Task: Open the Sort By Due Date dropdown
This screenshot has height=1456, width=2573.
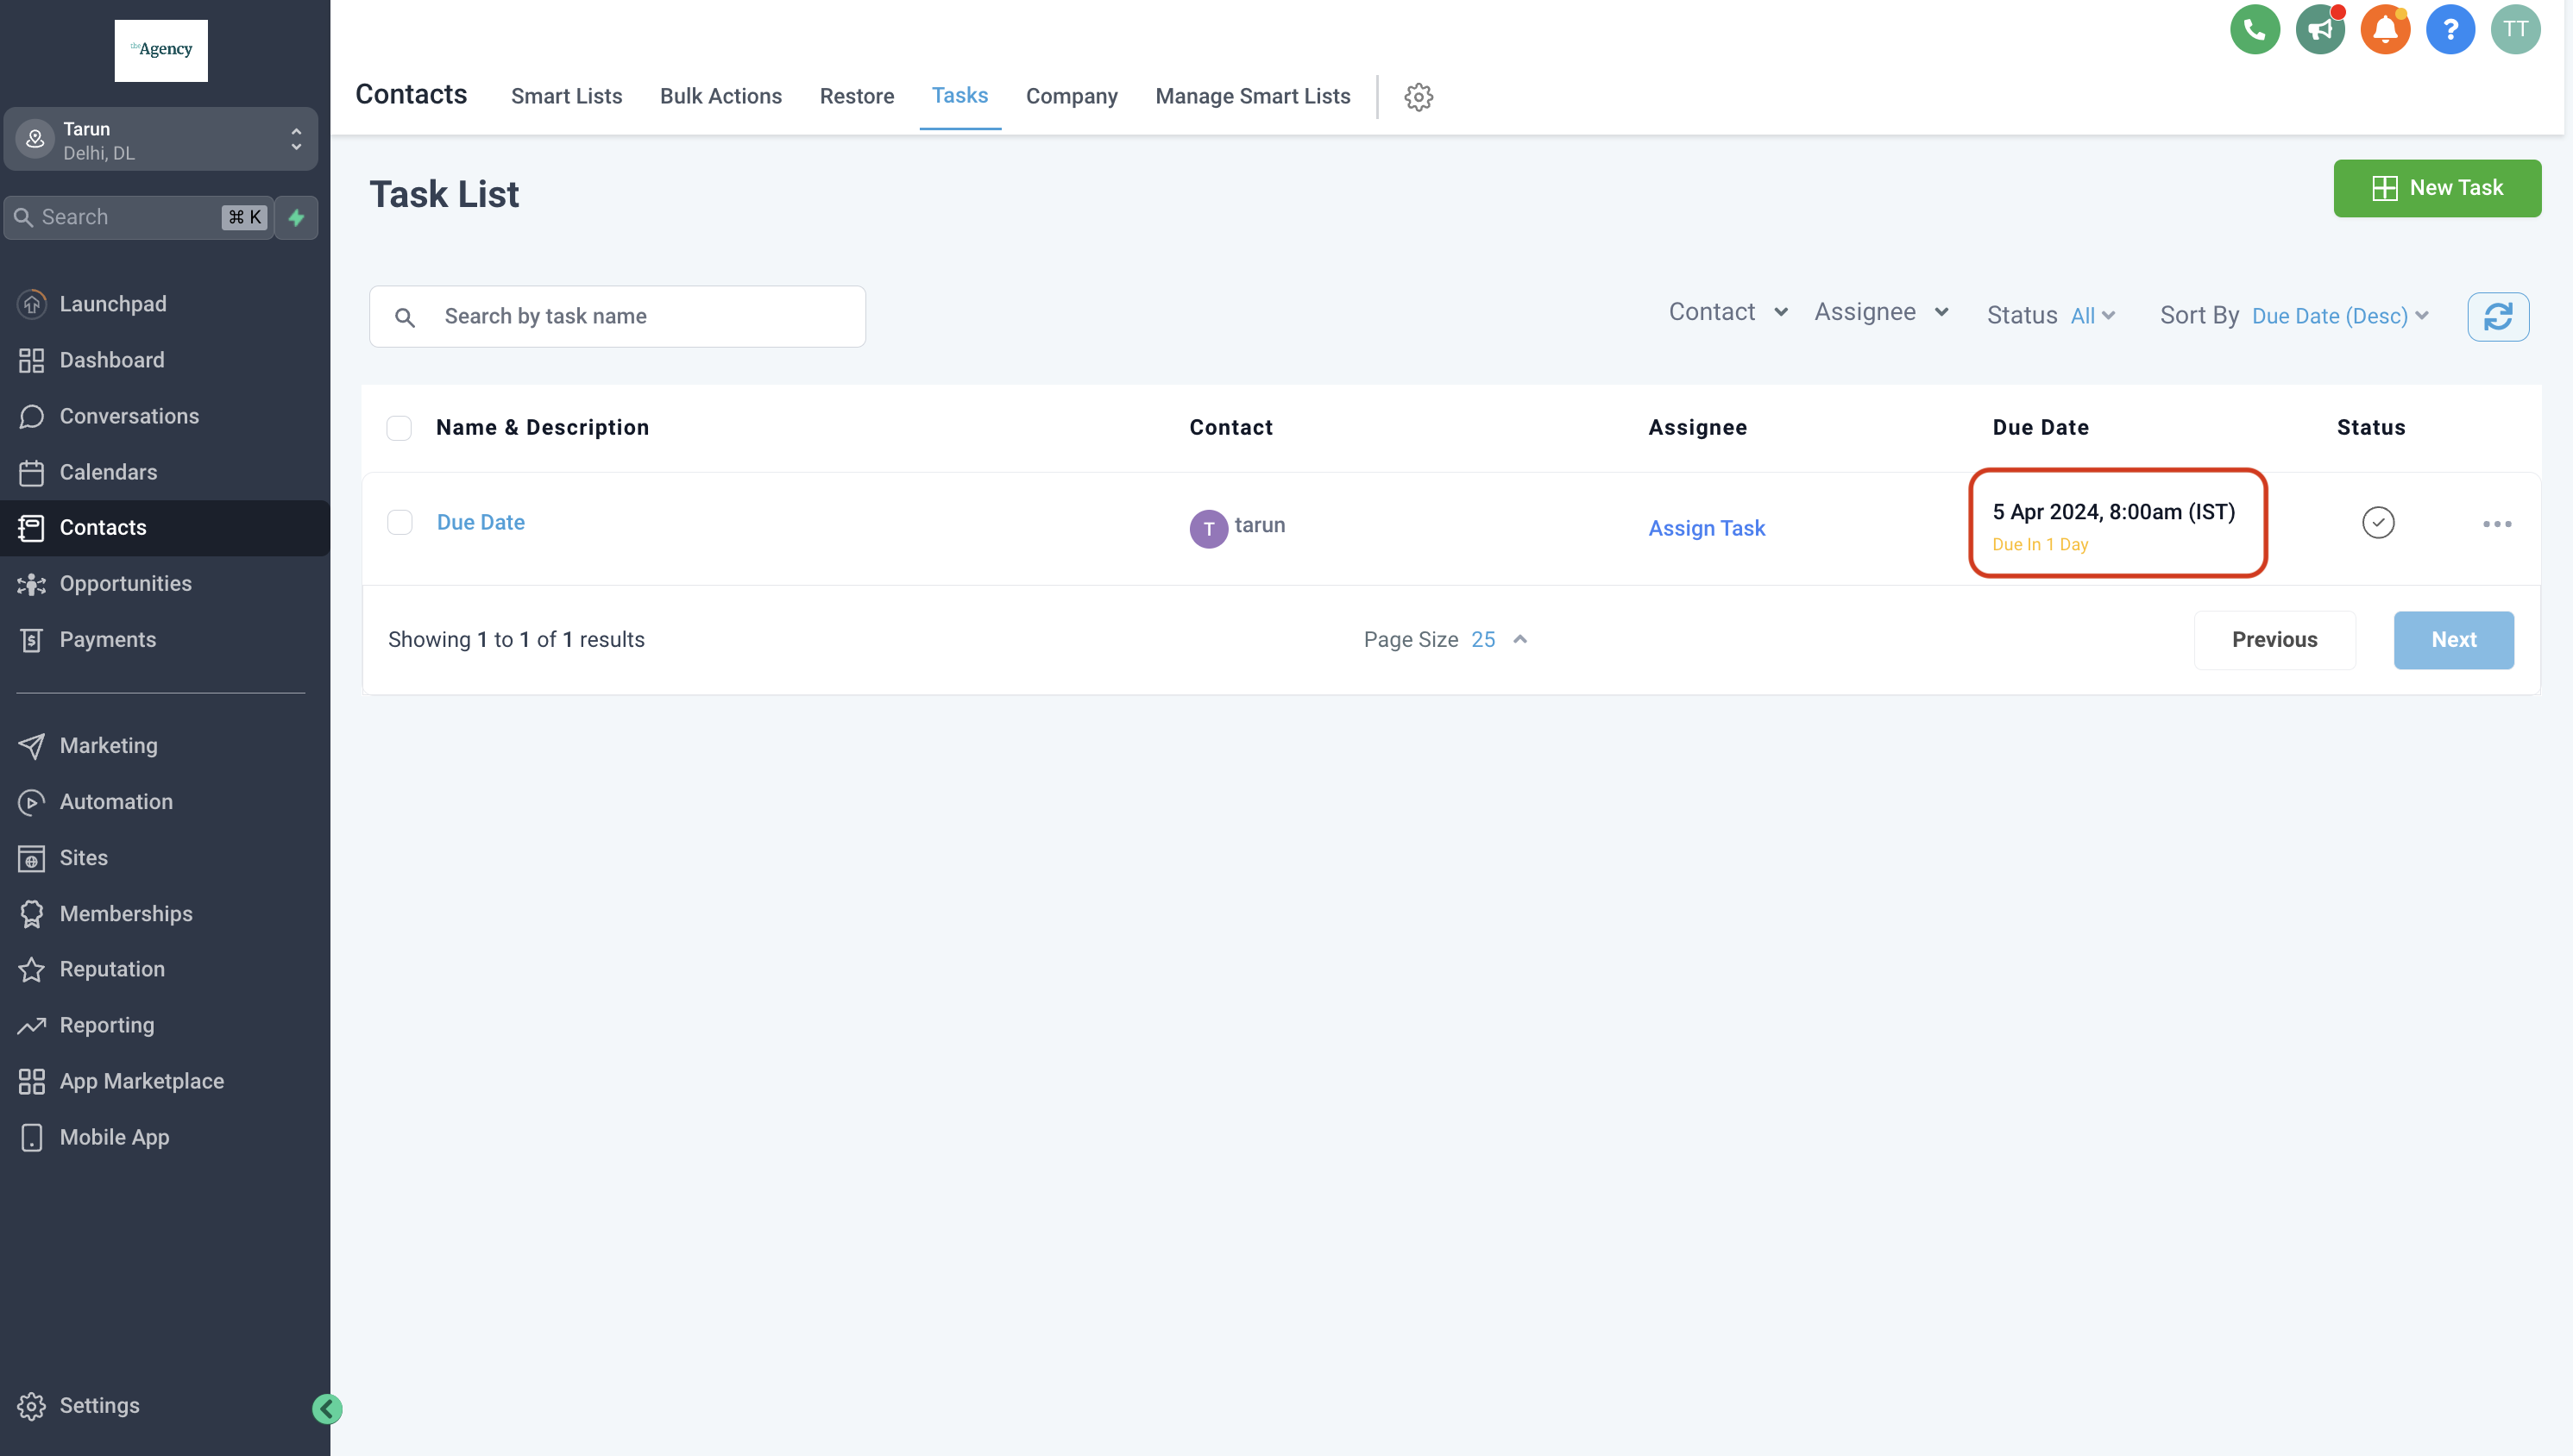Action: coord(2339,316)
